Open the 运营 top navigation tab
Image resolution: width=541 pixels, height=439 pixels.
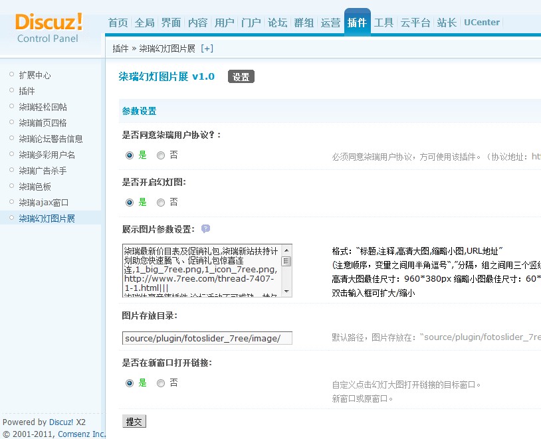coord(330,23)
